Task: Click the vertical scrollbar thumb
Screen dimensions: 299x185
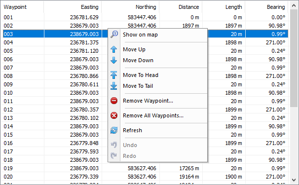Action: coord(294,58)
